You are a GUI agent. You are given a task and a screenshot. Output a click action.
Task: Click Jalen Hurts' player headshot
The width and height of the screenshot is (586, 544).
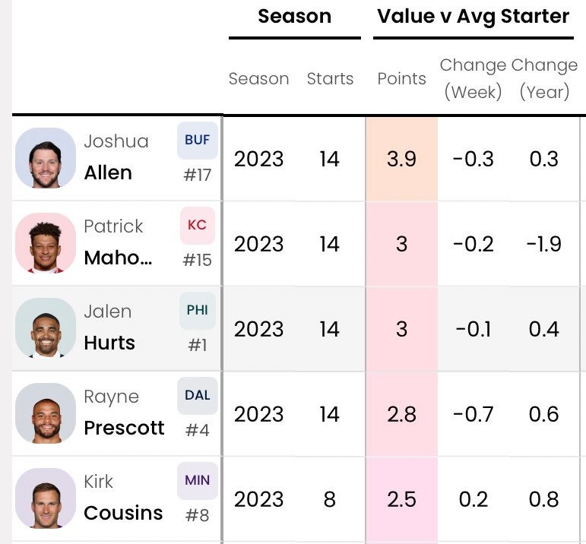[x=46, y=328]
